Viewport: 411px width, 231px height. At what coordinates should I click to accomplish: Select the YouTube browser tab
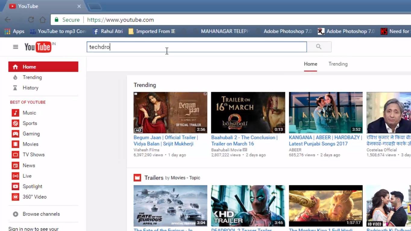[x=45, y=6]
